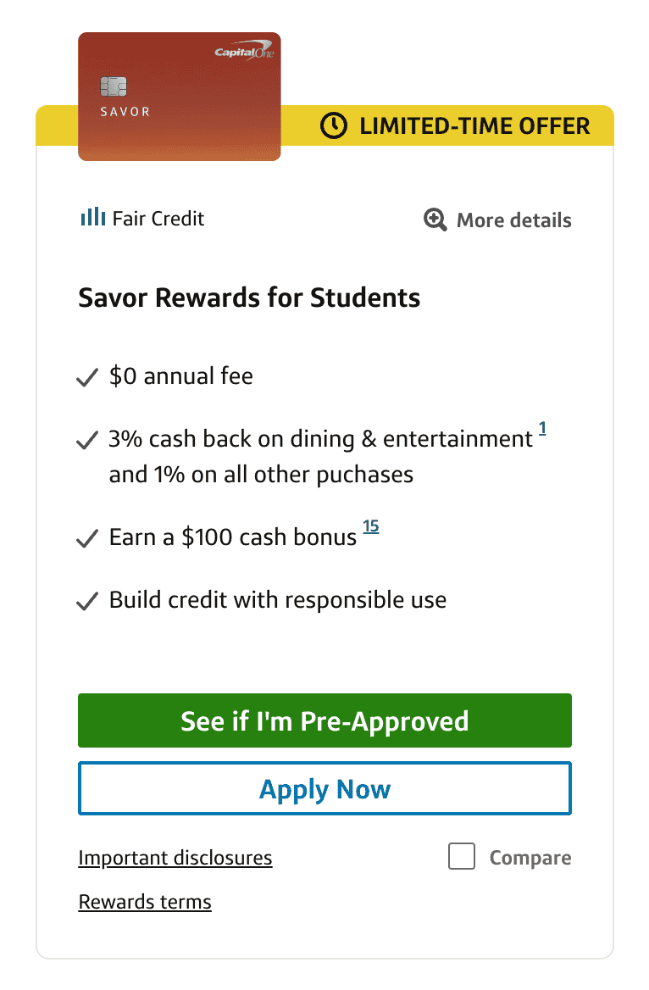Click the chip icon on the Savor card
The height and width of the screenshot is (990, 649).
114,87
